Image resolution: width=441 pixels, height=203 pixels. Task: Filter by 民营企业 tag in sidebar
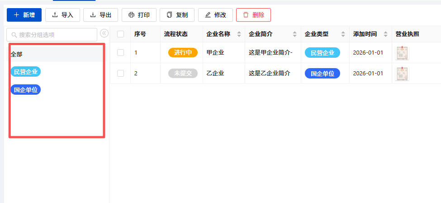click(26, 72)
